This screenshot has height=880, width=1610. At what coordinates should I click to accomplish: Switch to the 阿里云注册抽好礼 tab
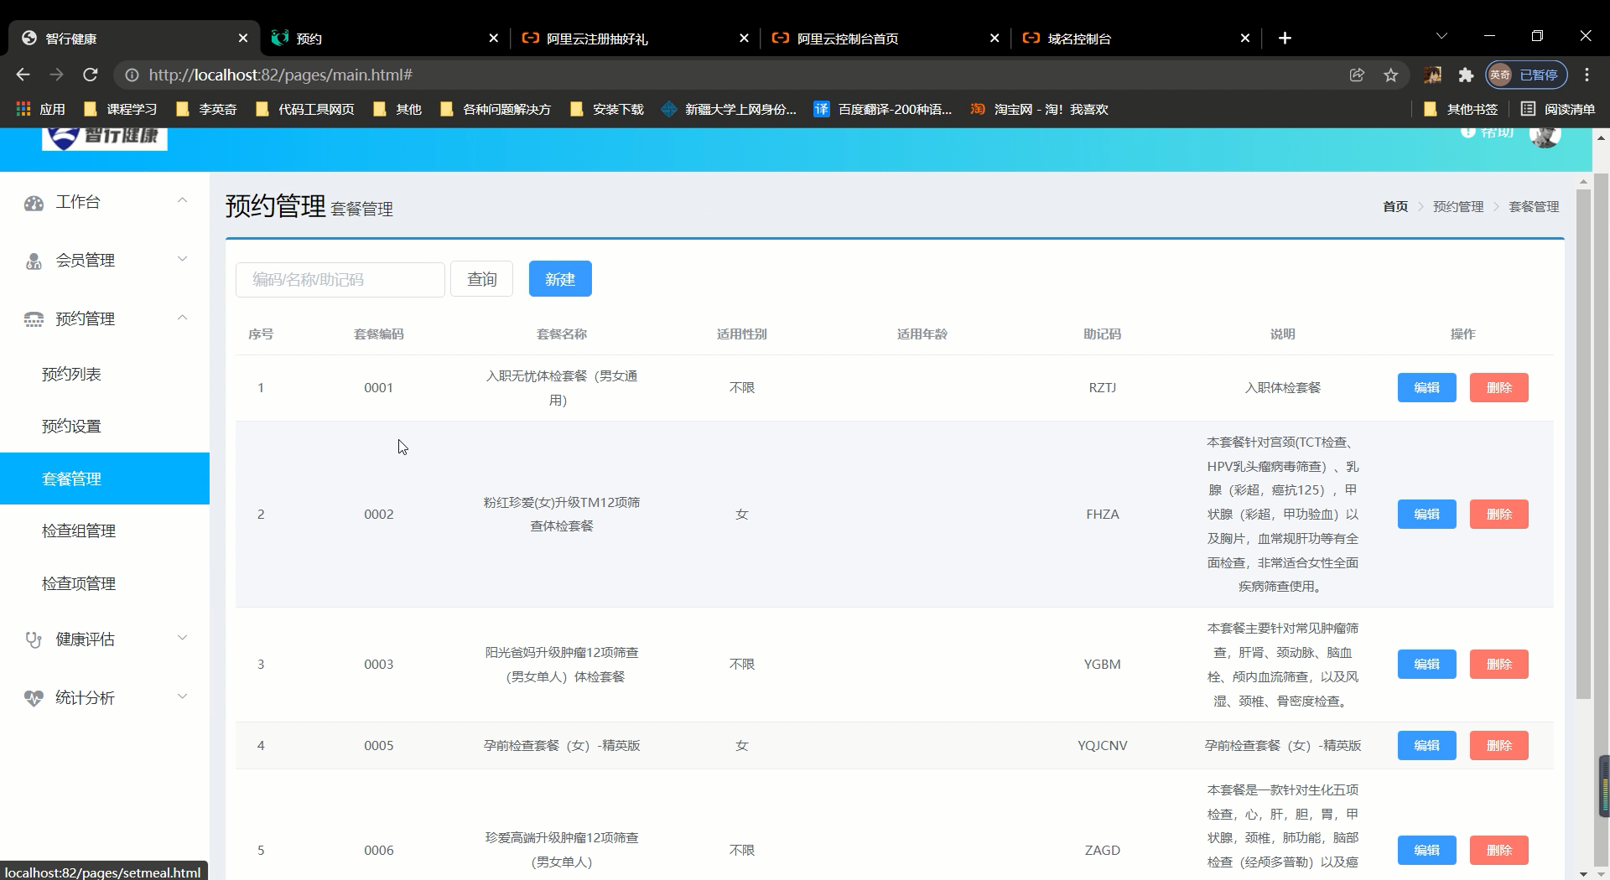pos(635,38)
